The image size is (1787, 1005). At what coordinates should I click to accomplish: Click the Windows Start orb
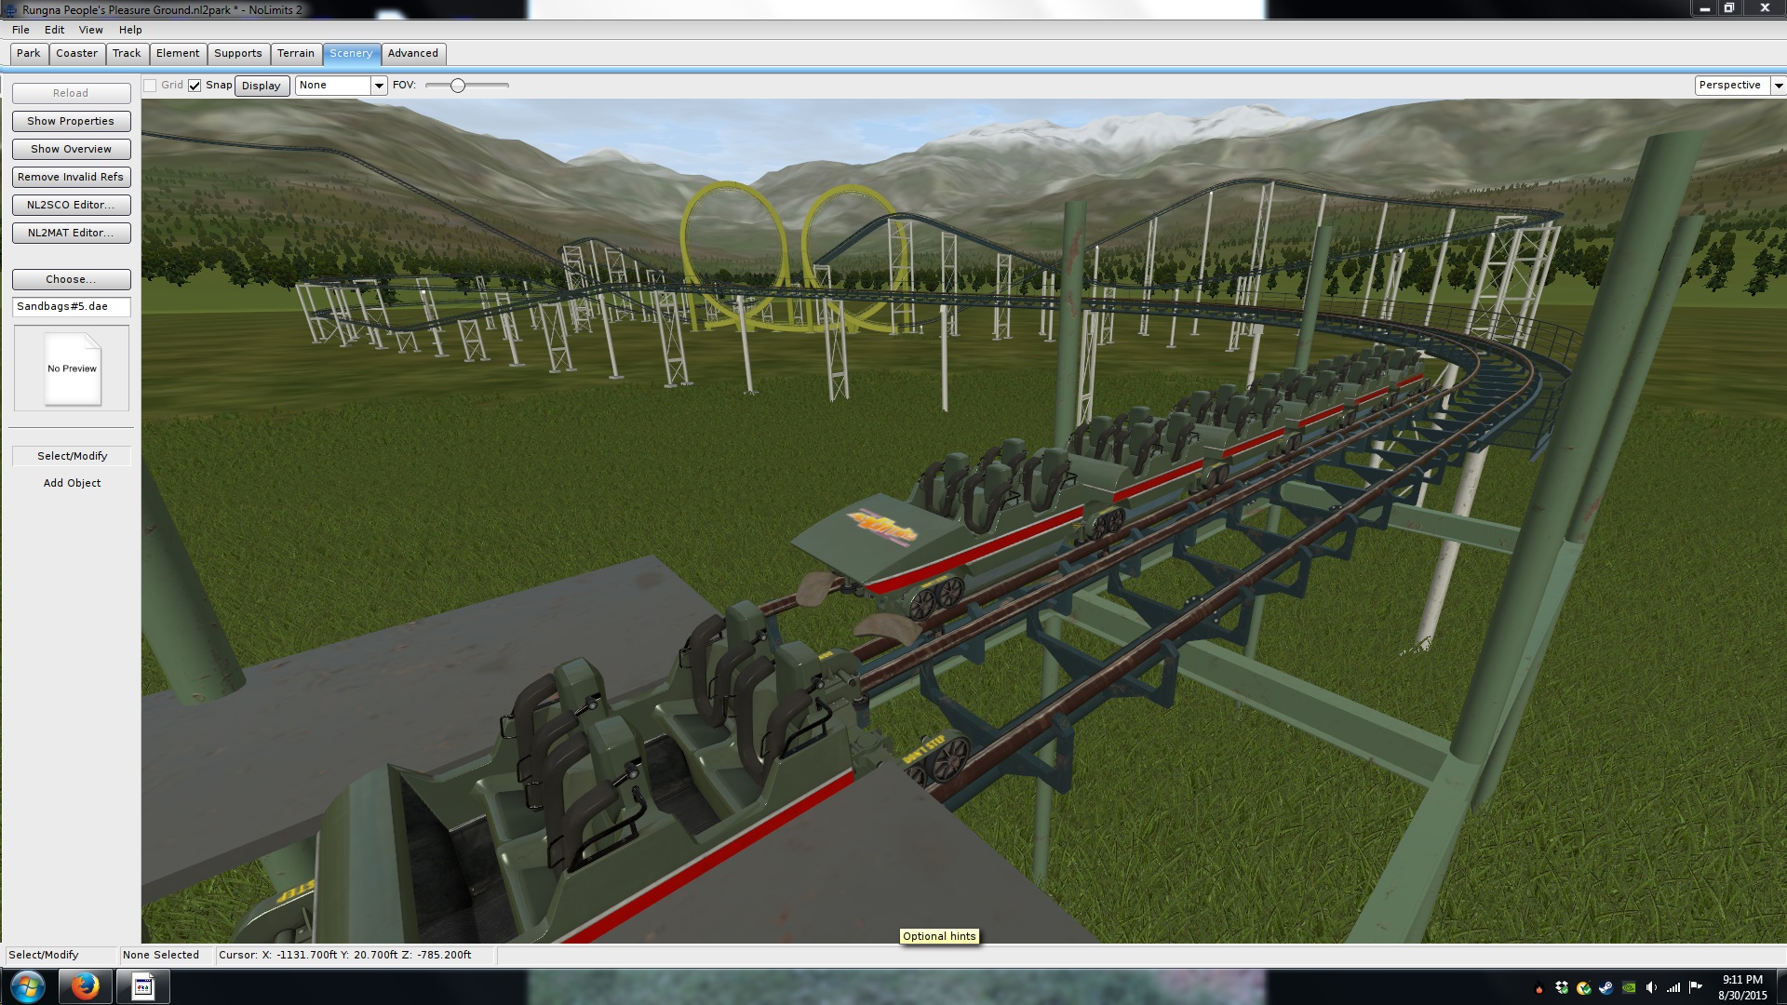[x=27, y=986]
